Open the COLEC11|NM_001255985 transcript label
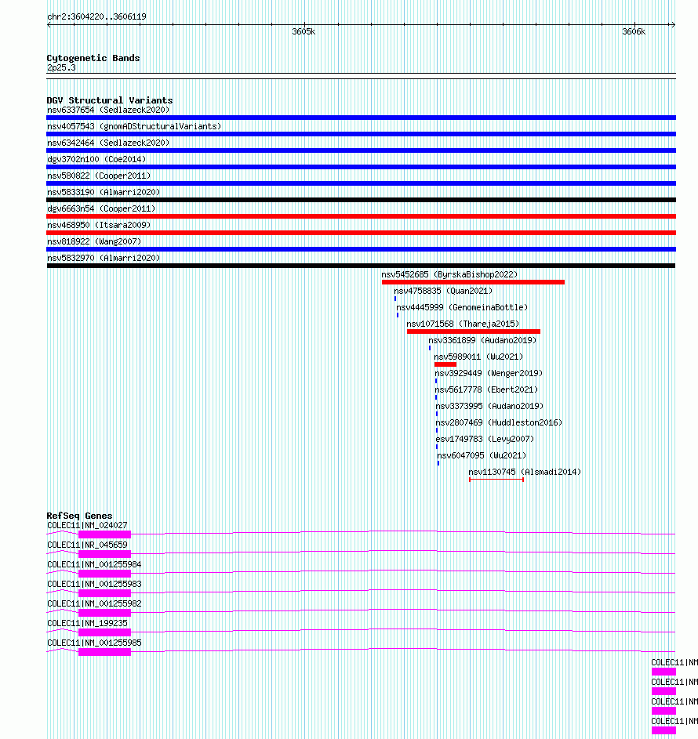This screenshot has height=739, width=698. point(94,643)
